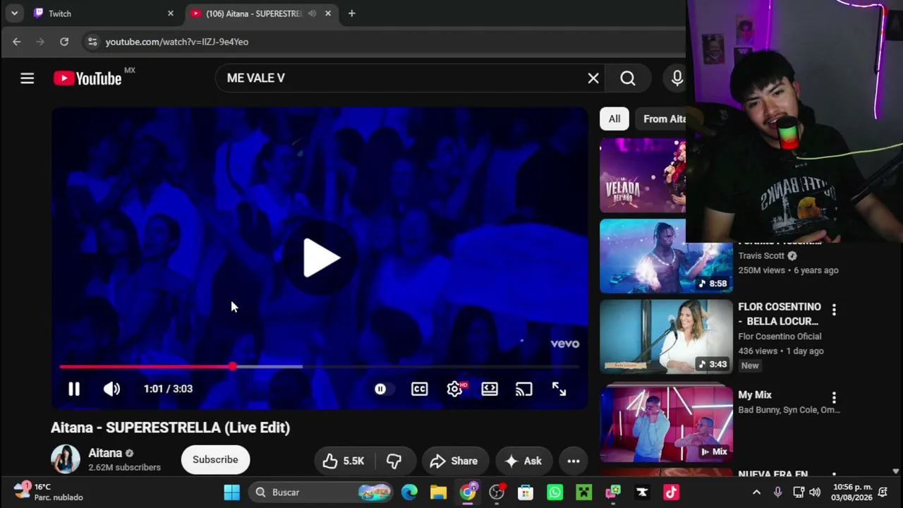
Task: Open the Ask AI button
Action: click(523, 461)
